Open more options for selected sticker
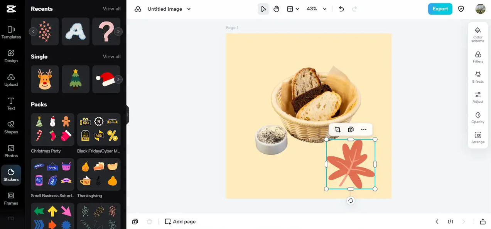Image resolution: width=491 pixels, height=229 pixels. pyautogui.click(x=364, y=129)
